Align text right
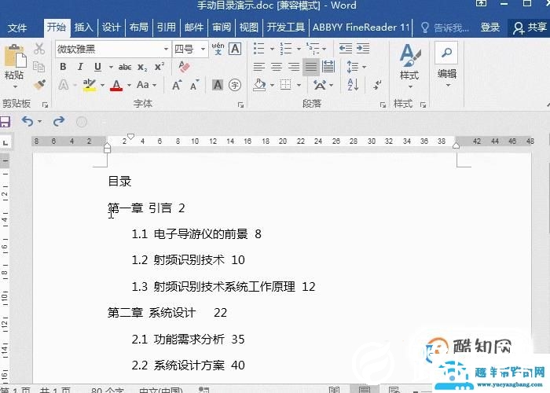Screen dimensions: 550x393 [x=294, y=67]
